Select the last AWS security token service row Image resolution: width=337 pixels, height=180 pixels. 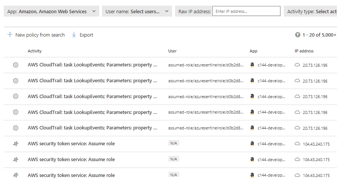click(x=71, y=175)
